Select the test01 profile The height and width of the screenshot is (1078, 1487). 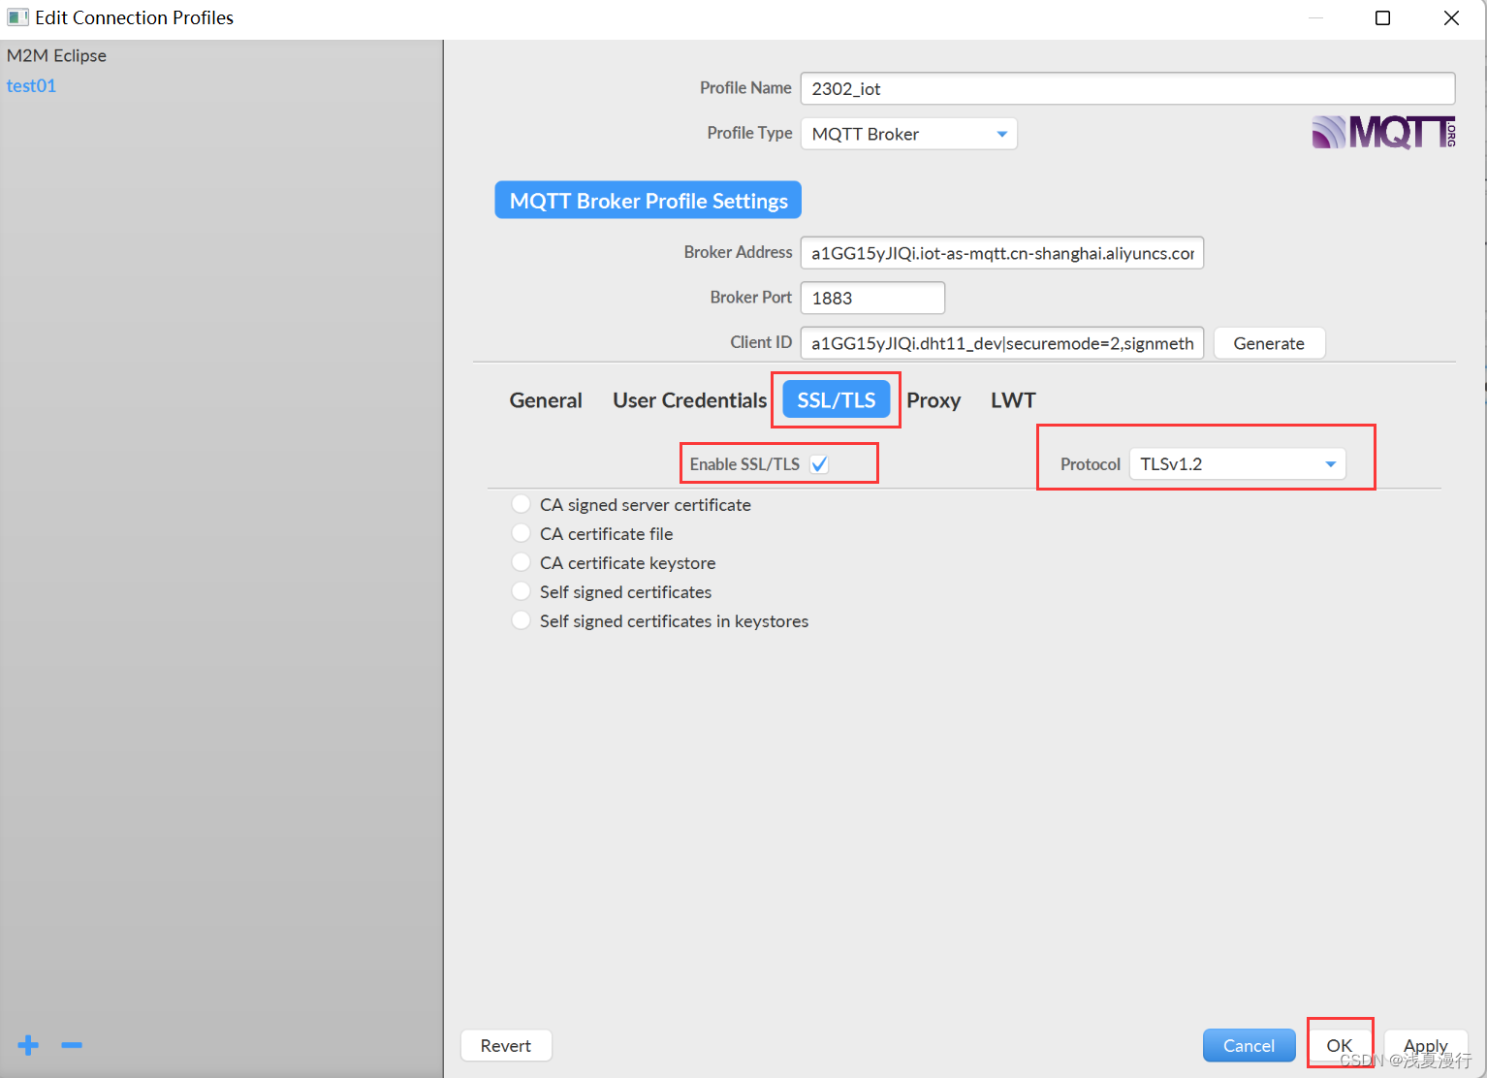31,85
